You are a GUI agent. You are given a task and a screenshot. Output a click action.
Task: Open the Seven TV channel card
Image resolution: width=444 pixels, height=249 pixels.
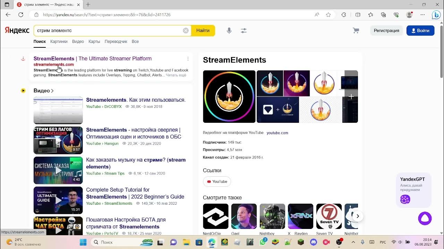pos(329,216)
